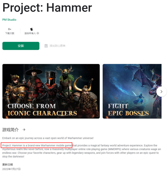Click the content rating info icon

[38, 33]
